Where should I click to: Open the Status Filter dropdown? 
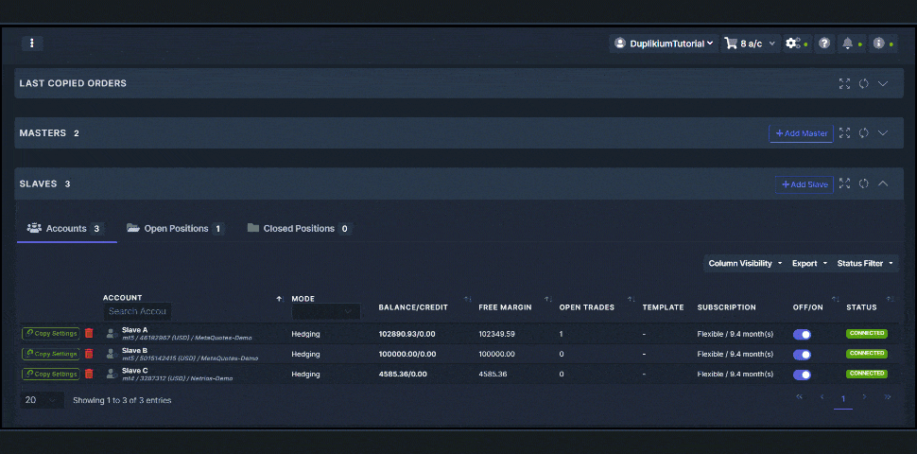[x=864, y=263]
